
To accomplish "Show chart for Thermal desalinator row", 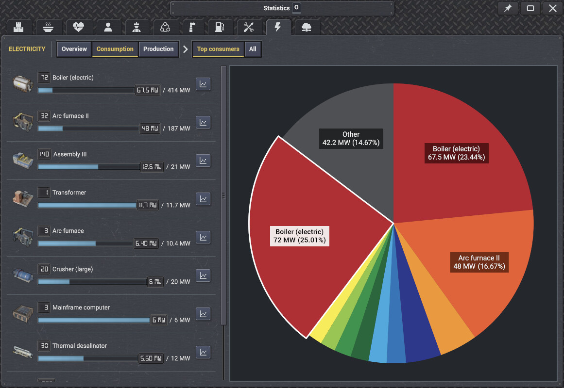I will click(x=203, y=352).
